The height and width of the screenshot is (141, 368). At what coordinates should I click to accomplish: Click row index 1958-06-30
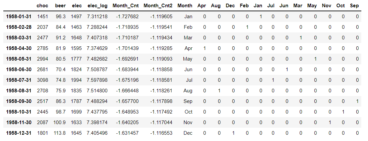tap(19, 69)
